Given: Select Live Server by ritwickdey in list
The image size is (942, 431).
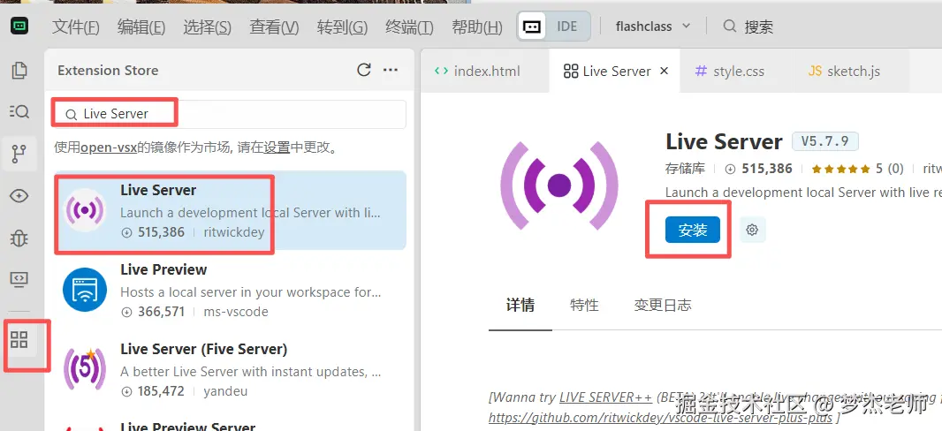Looking at the screenshot, I should [x=230, y=210].
